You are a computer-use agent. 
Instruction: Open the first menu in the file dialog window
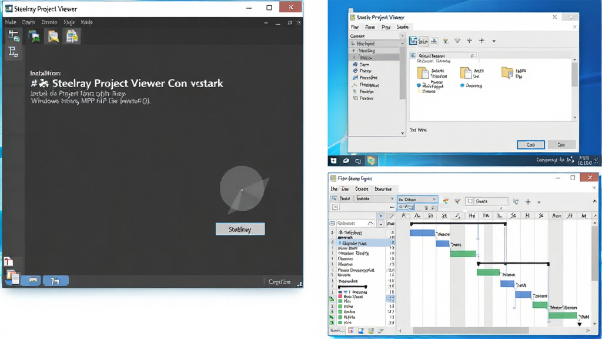pos(354,27)
